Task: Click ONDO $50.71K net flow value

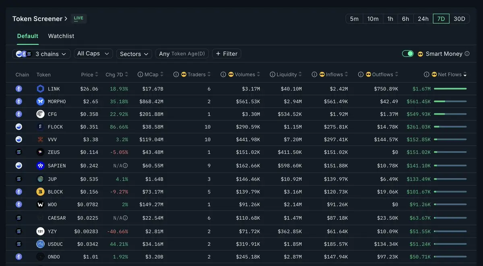Action: (x=420, y=257)
